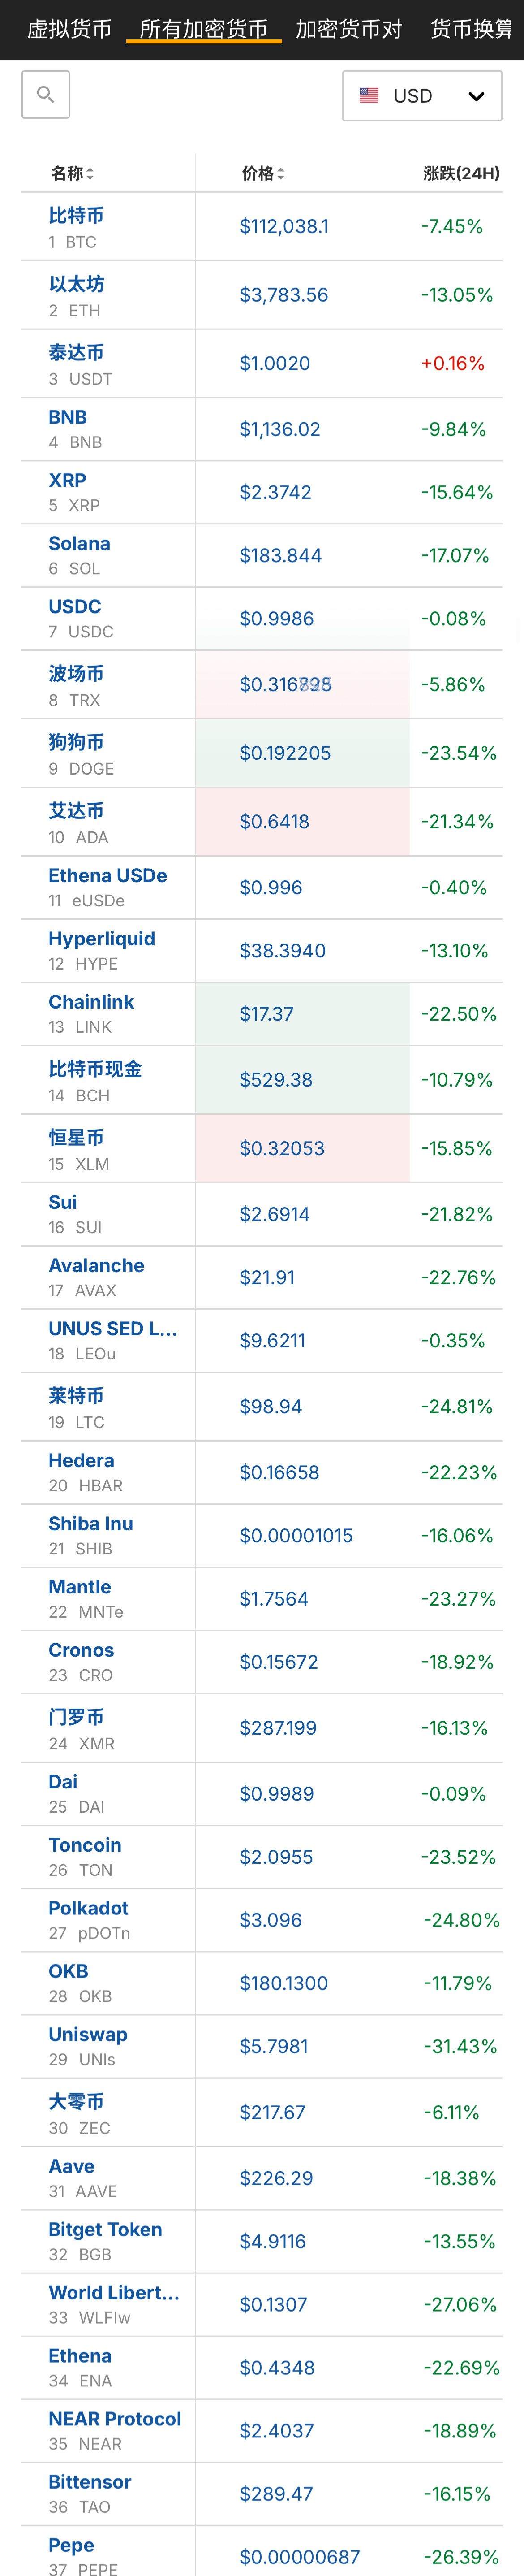
Task: Open 比特币 coin link
Action: point(76,215)
